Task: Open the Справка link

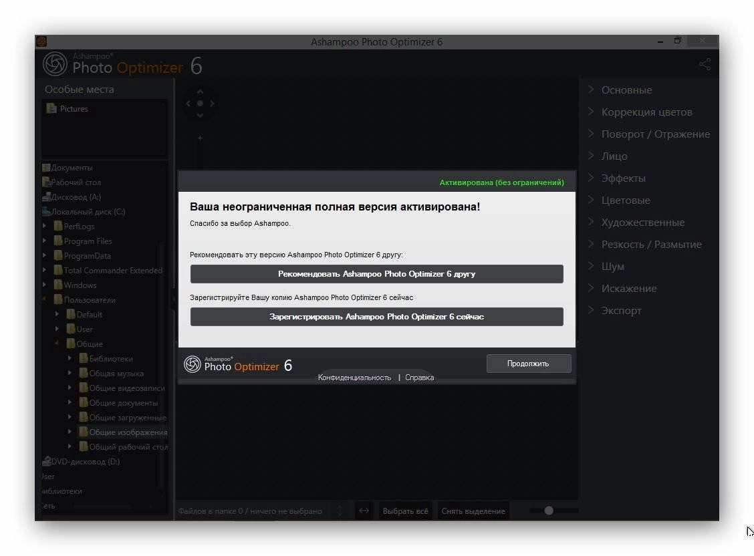Action: pyautogui.click(x=419, y=378)
